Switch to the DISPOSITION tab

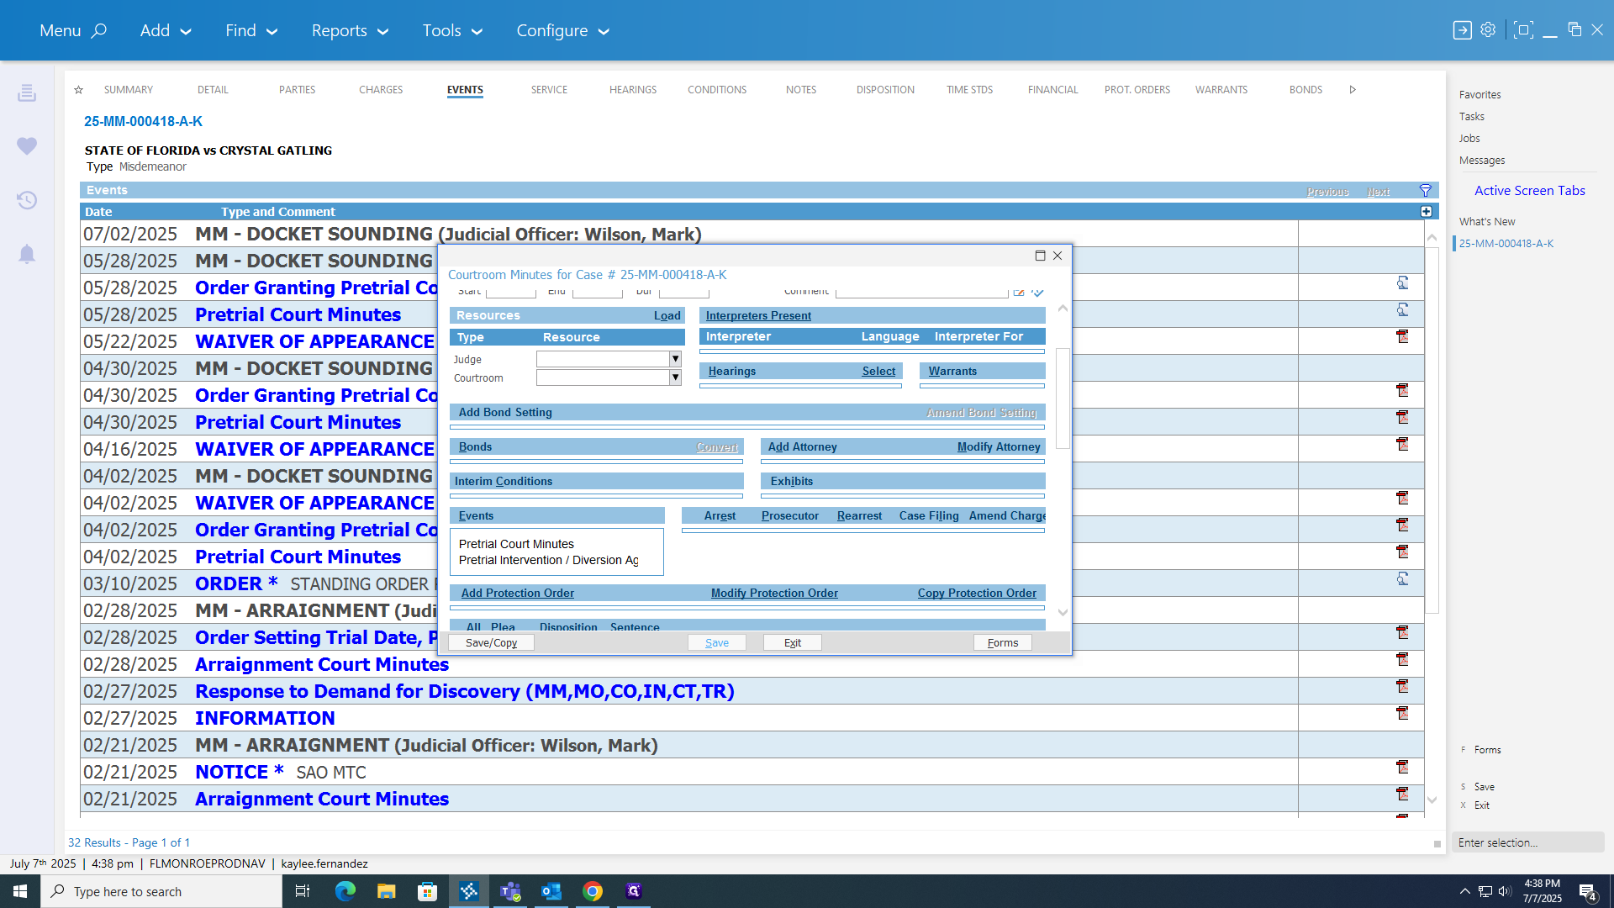[x=885, y=90]
